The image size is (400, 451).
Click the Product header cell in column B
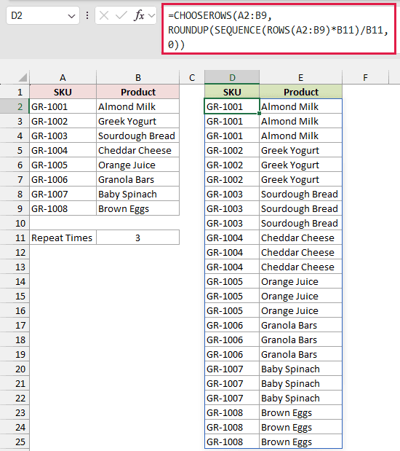138,92
